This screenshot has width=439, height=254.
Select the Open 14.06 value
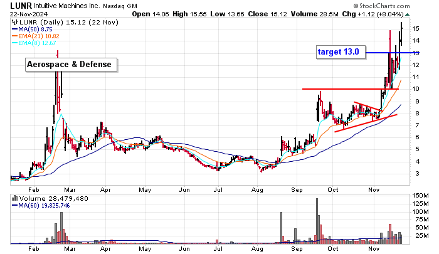[151, 14]
